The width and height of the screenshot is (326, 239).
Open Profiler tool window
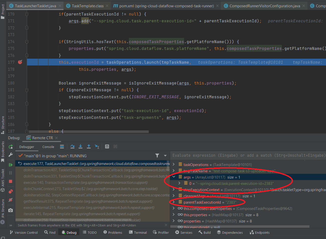click(x=161, y=232)
